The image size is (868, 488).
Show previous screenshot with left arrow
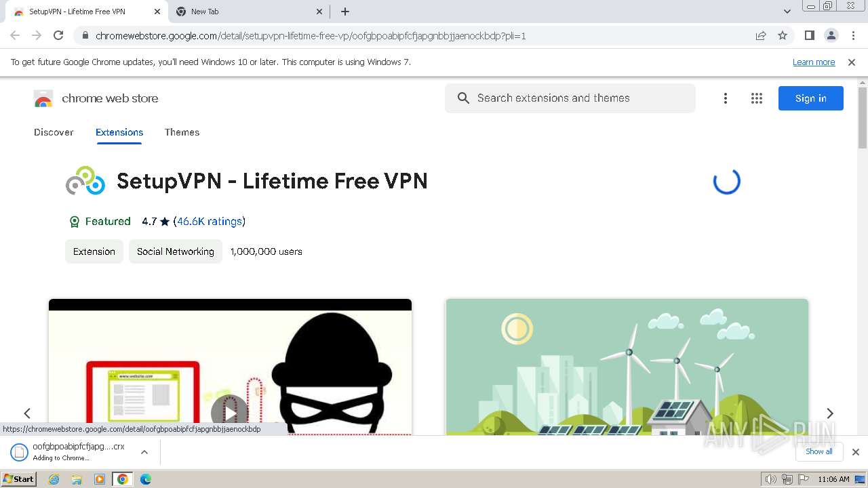click(x=27, y=413)
